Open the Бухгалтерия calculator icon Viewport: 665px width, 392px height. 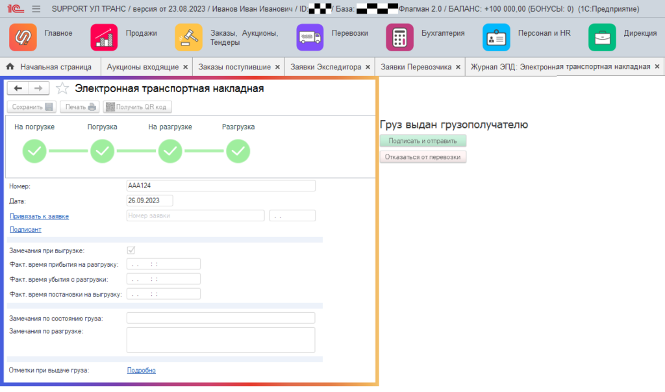point(399,37)
